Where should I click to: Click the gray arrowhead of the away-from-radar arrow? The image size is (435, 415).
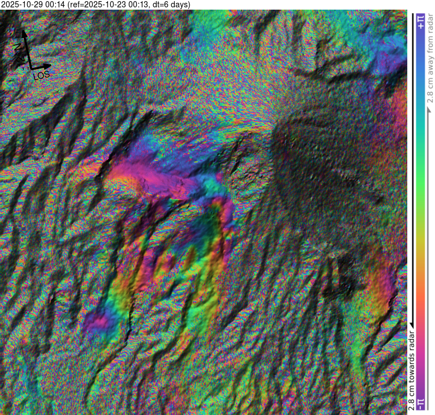429,106
